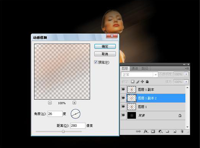Select the 背景 layer thumbnail
200x148 pixels.
[x=132, y=115]
